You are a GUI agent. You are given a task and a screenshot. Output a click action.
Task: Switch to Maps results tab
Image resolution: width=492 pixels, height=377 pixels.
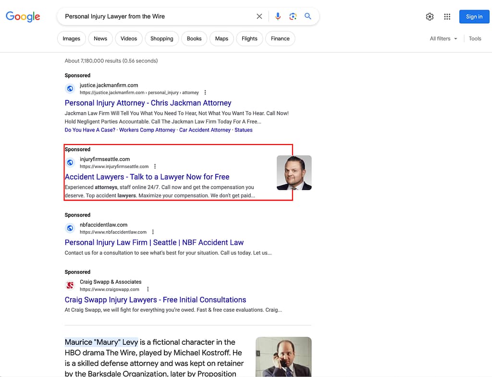point(221,38)
